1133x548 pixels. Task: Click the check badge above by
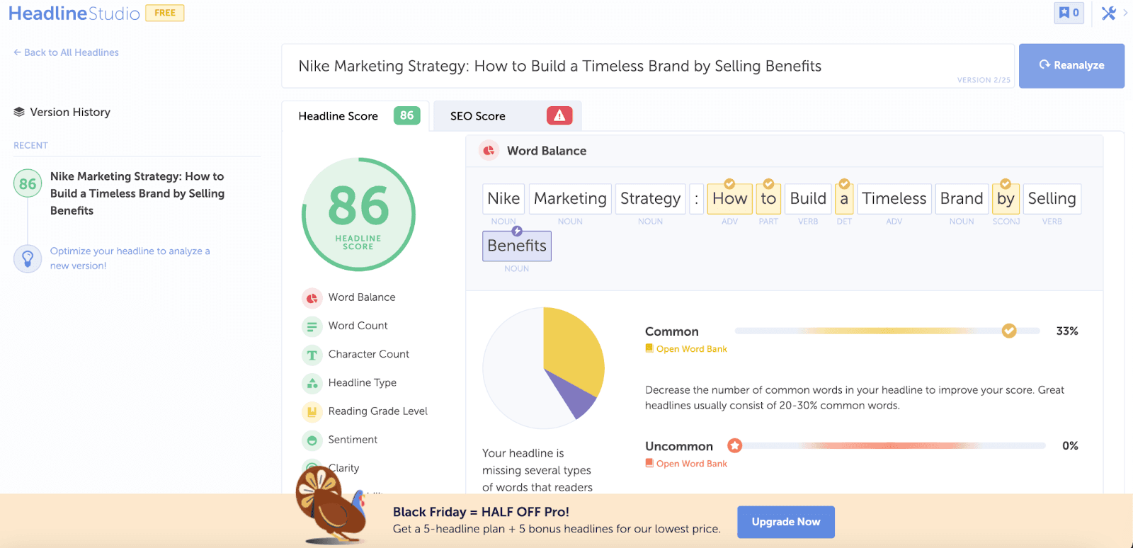(x=1006, y=184)
